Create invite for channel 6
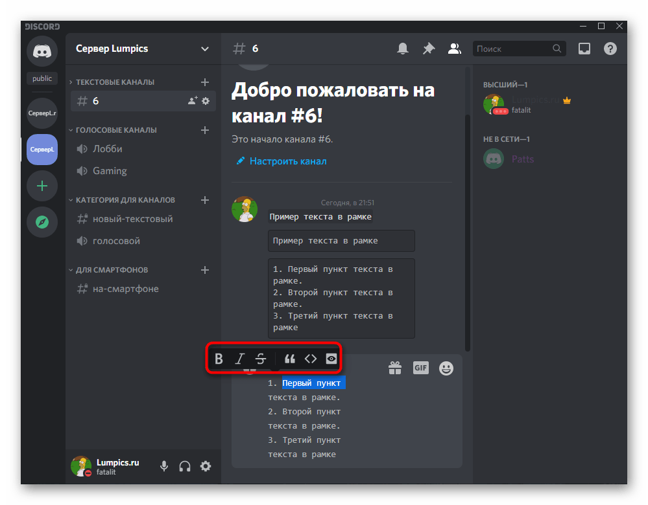 click(193, 100)
